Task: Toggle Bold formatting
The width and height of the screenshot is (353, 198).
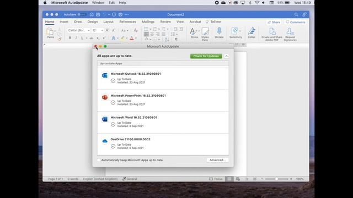Action: tap(70, 38)
